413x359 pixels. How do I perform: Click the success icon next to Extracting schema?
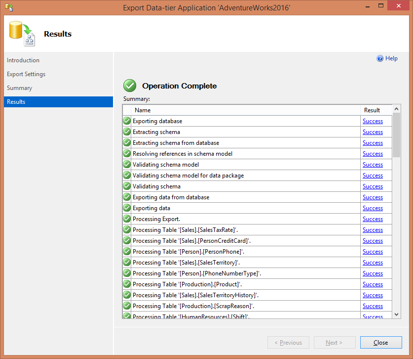tap(127, 132)
